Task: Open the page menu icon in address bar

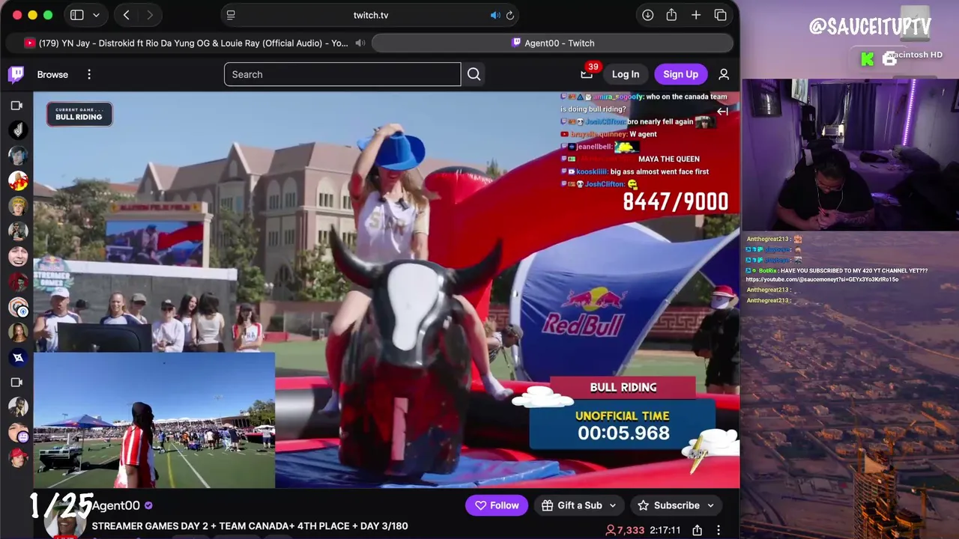Action: point(231,15)
